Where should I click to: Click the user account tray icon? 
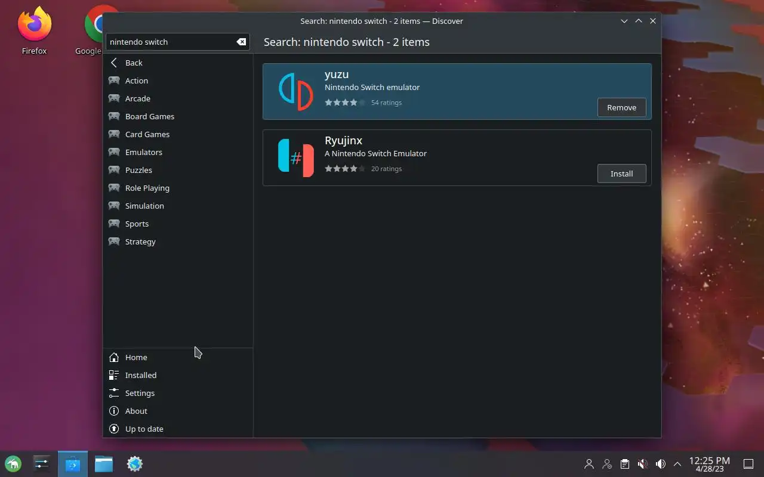pyautogui.click(x=589, y=464)
